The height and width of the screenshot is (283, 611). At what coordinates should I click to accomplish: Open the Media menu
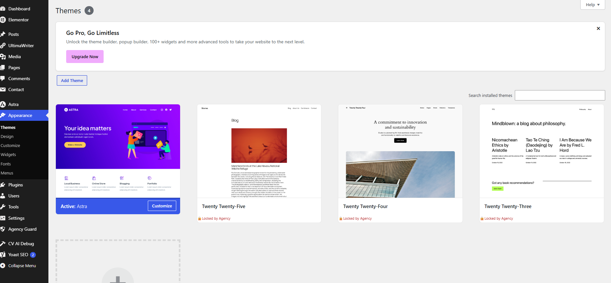15,57
